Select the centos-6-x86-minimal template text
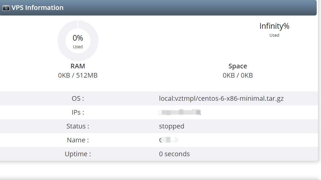 click(221, 98)
